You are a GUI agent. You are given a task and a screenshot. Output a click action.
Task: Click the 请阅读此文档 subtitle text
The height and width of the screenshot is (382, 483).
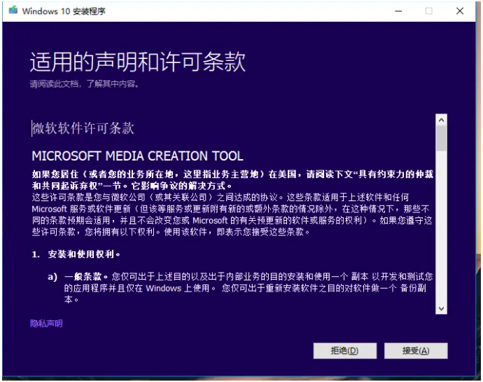tap(84, 84)
